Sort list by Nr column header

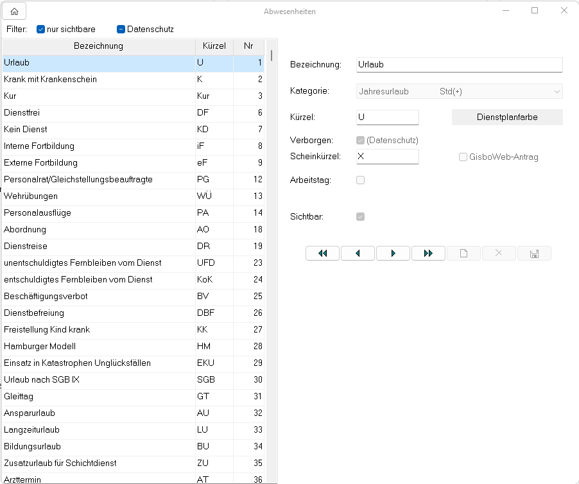click(248, 46)
